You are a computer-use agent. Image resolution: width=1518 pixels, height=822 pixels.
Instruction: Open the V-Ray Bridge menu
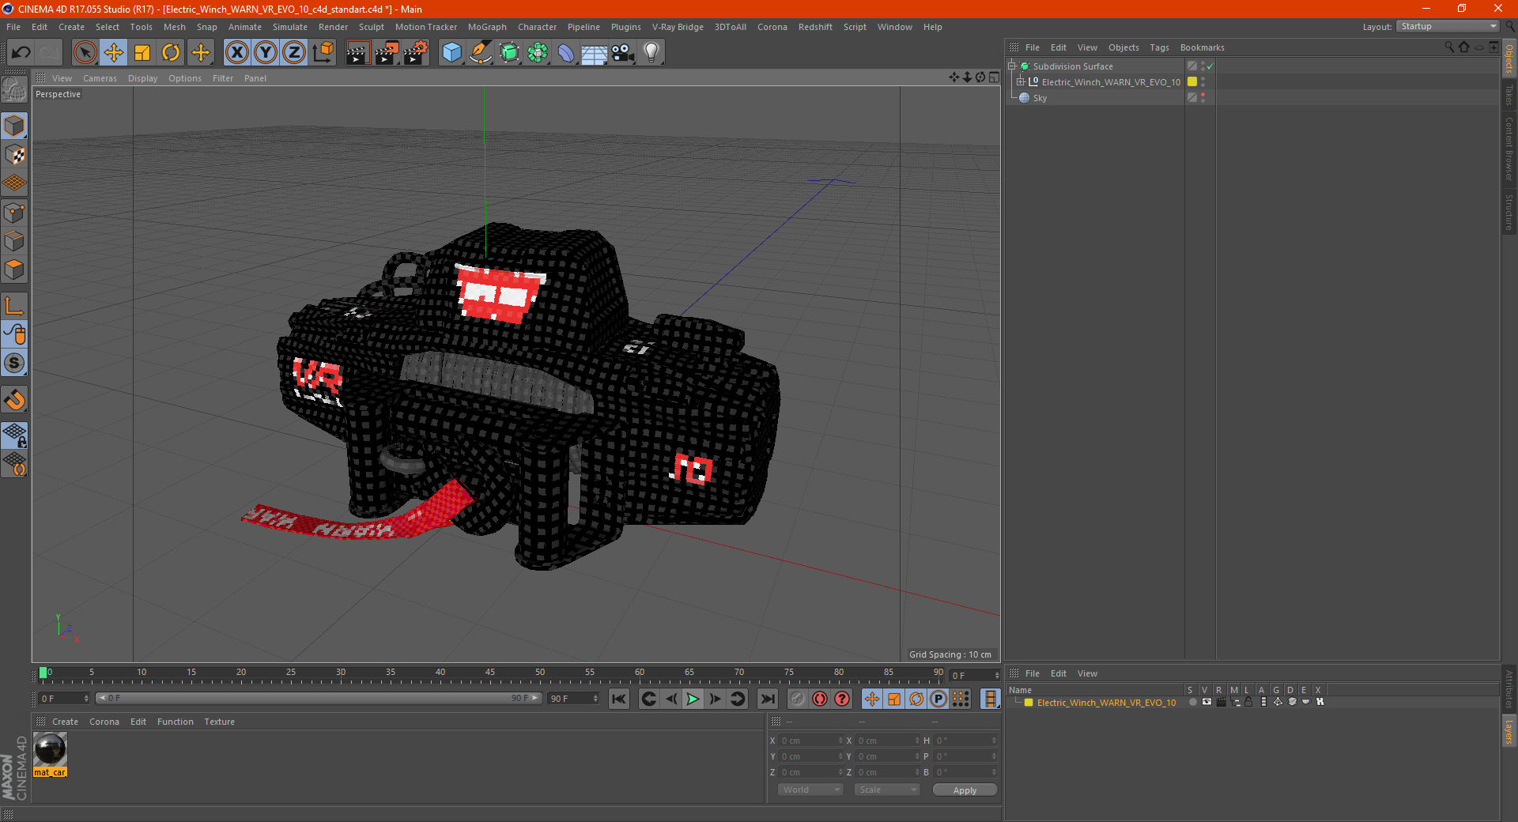(678, 27)
